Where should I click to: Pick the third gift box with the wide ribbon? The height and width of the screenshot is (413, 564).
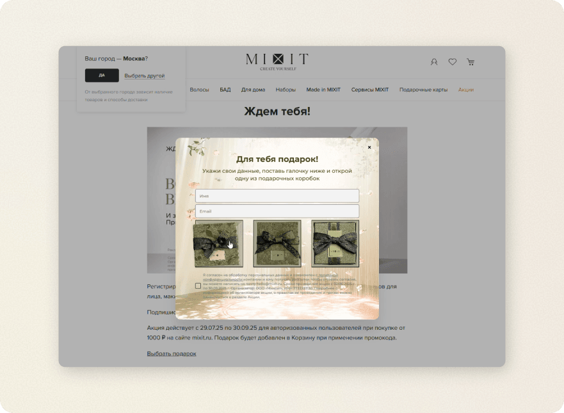(335, 244)
